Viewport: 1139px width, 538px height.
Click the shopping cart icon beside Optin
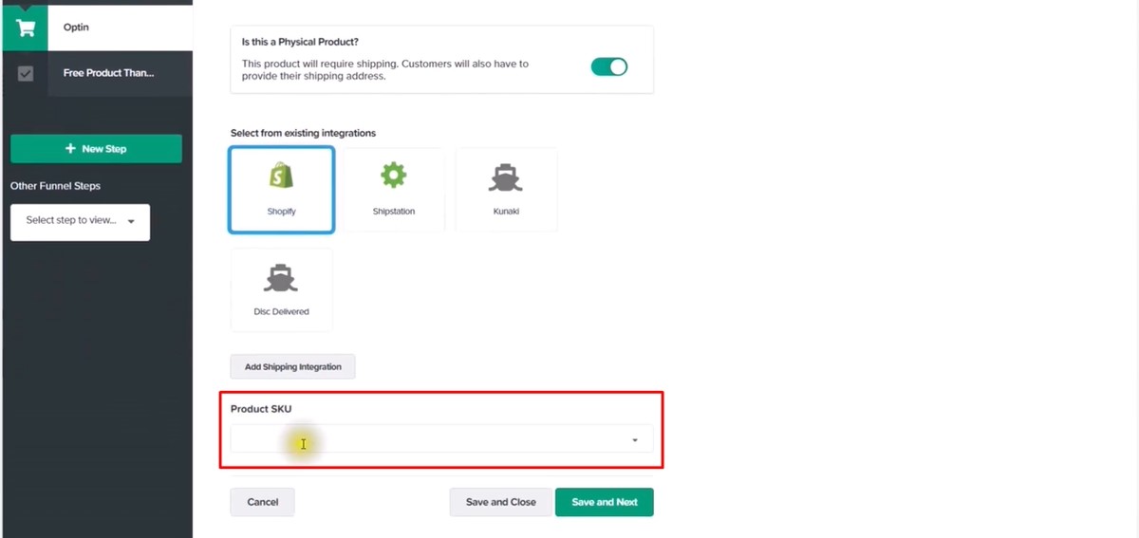pos(26,27)
